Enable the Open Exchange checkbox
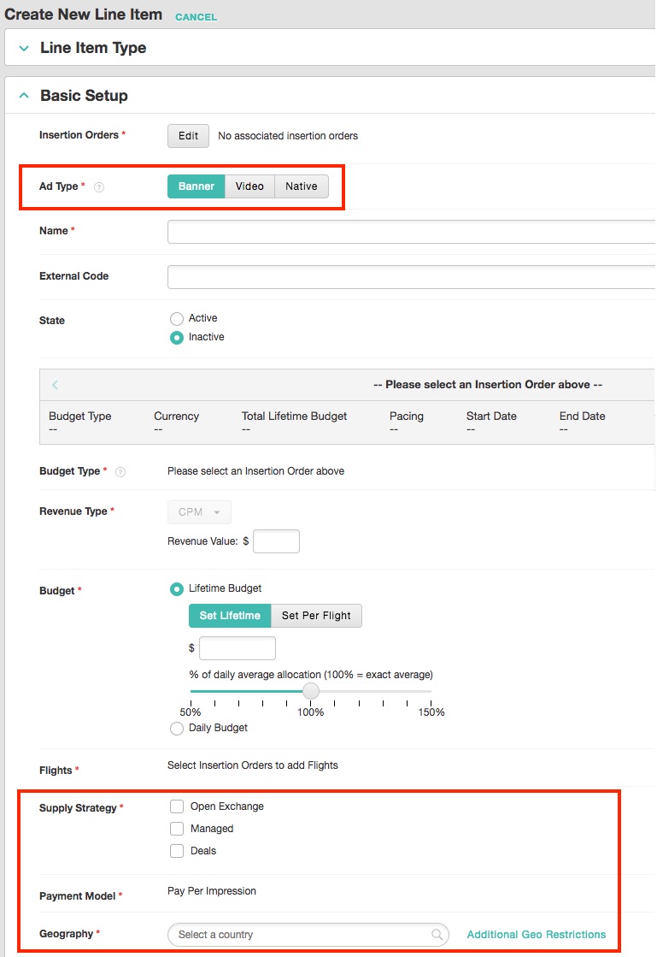The width and height of the screenshot is (657, 957). point(176,806)
